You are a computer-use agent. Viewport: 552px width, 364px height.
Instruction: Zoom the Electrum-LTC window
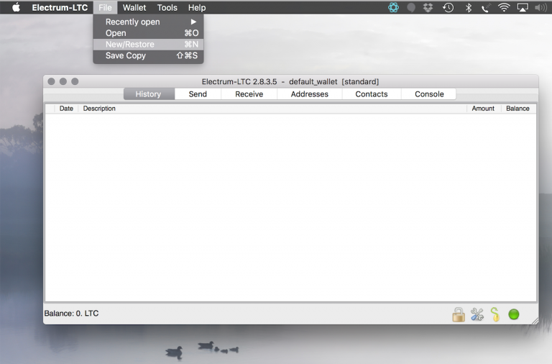tap(75, 81)
